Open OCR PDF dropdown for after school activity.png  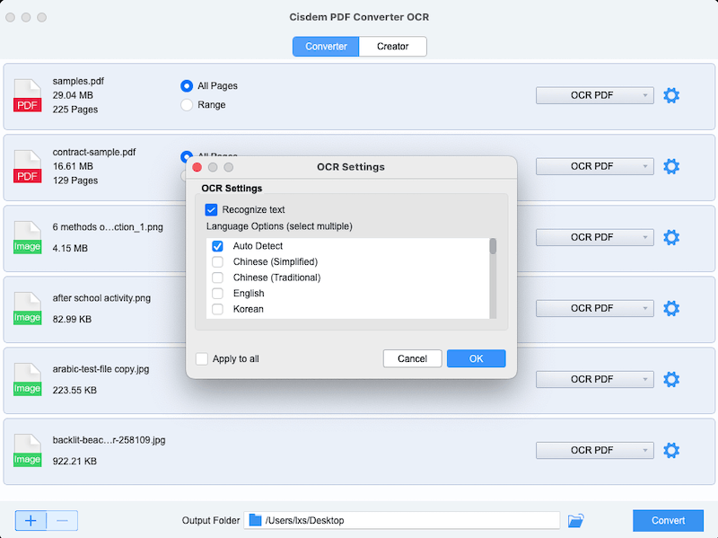coord(595,308)
